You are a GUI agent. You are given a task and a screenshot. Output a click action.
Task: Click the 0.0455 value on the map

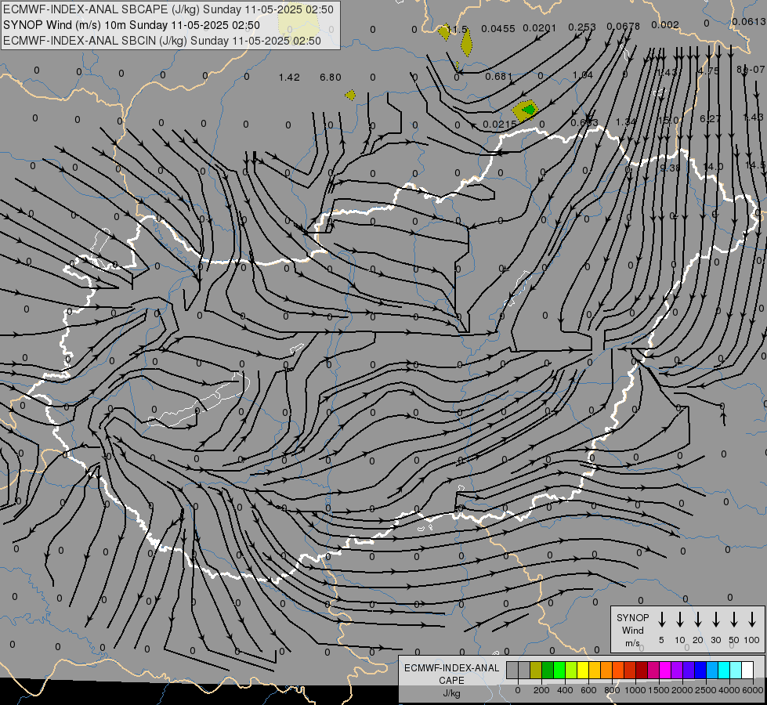[x=498, y=28]
